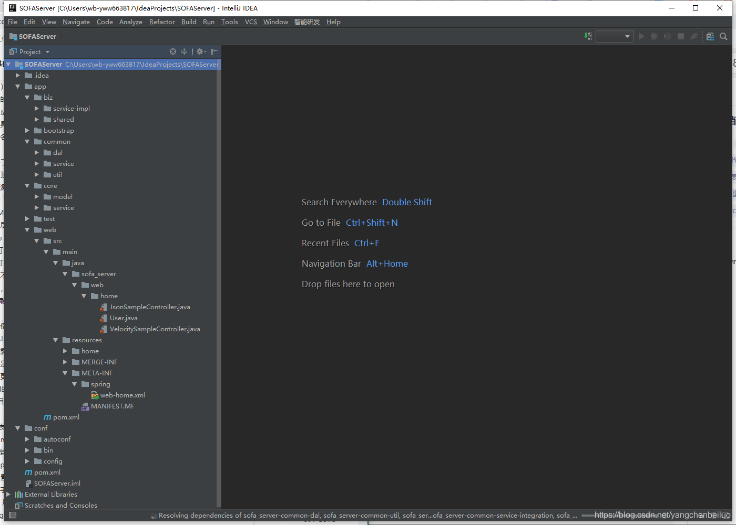The image size is (736, 525).
Task: Collapse the app folder
Action: coord(17,87)
